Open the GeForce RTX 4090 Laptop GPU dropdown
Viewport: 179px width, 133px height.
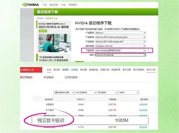(120, 41)
